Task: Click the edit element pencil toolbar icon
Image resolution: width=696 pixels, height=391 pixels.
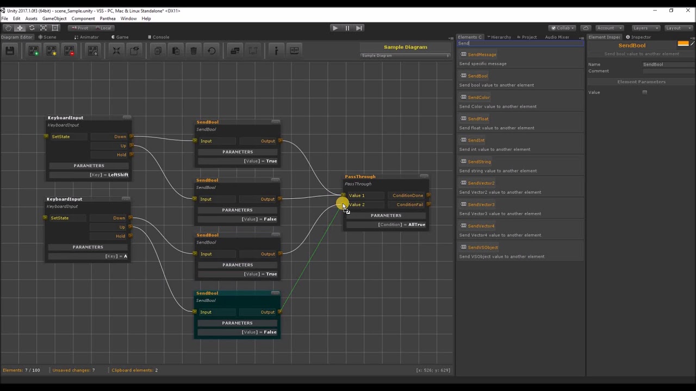Action: (134, 51)
